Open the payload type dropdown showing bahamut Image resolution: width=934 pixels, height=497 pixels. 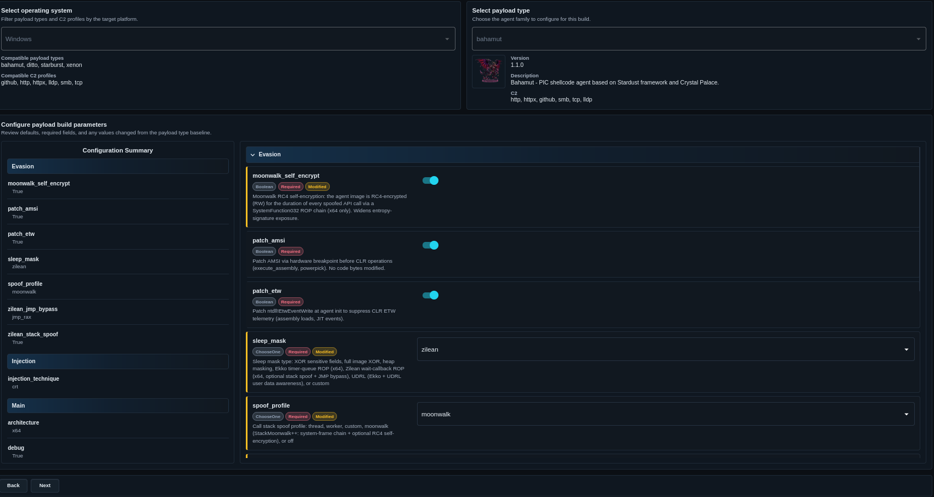(x=699, y=39)
